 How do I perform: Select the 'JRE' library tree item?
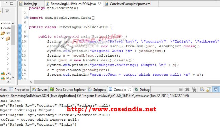pos(8,73)
